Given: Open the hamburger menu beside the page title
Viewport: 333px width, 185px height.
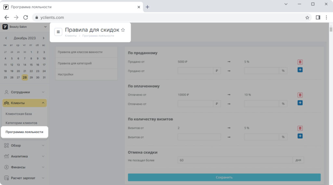Looking at the screenshot, I should (58, 32).
